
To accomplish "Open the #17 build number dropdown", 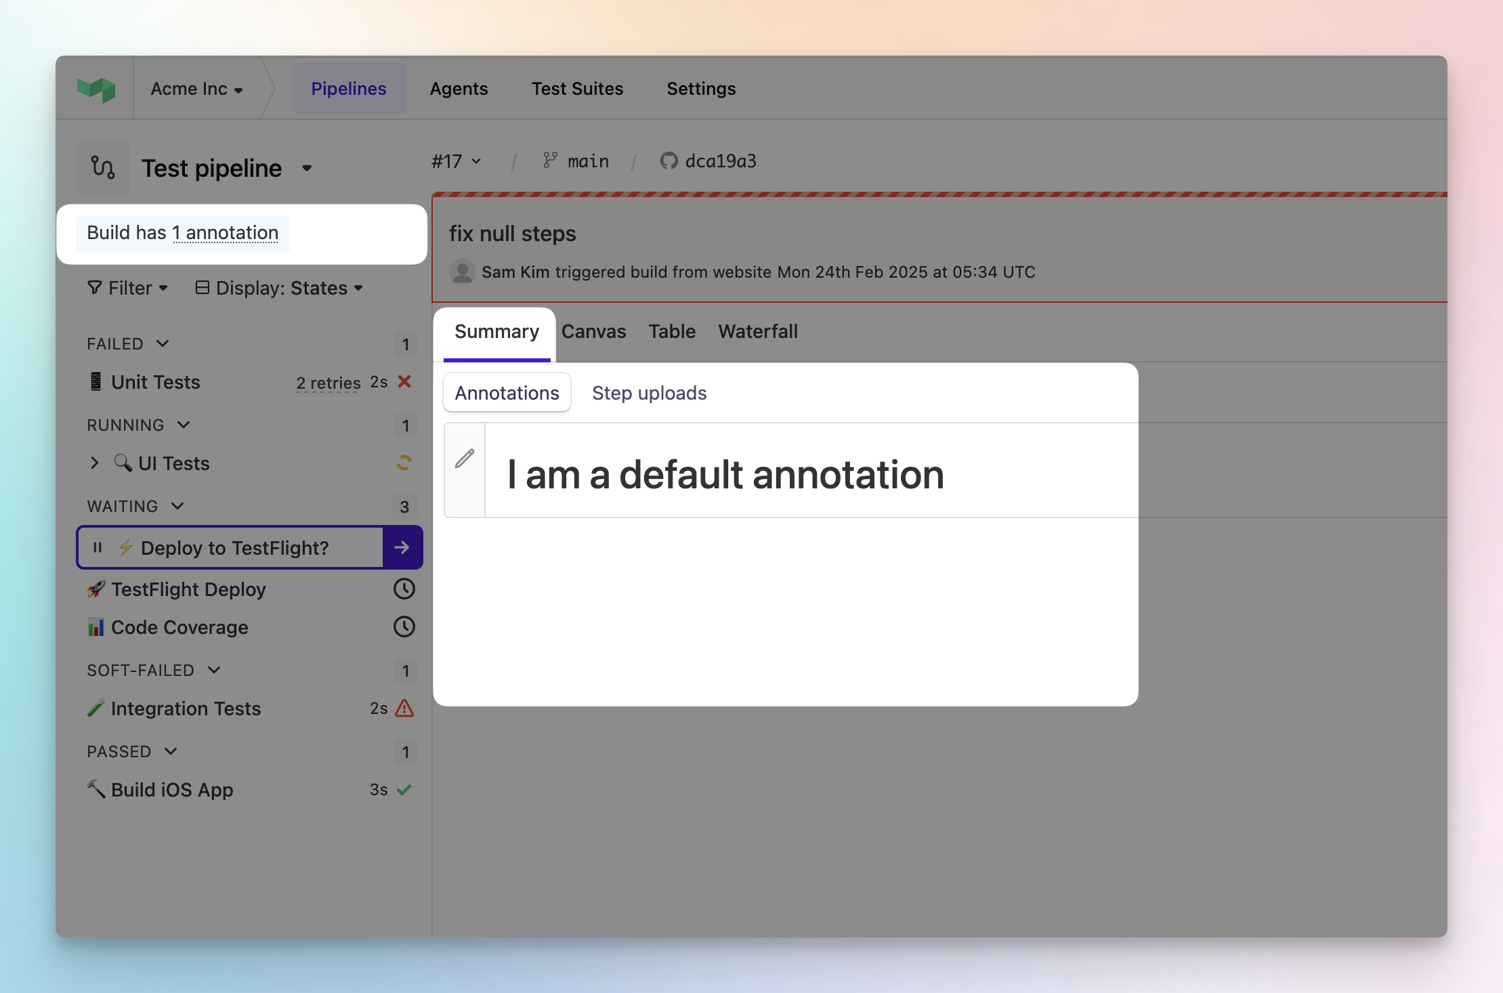I will tap(457, 161).
